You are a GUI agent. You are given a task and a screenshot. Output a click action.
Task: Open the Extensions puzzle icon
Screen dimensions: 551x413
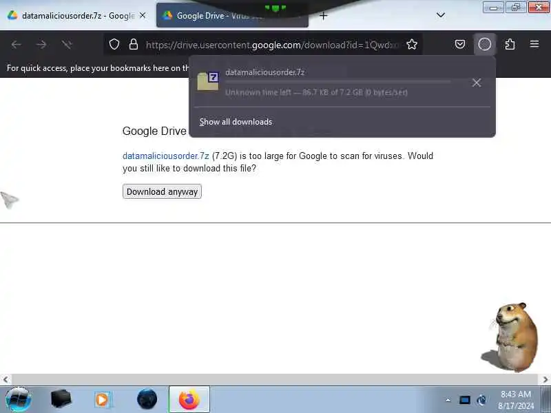[510, 44]
